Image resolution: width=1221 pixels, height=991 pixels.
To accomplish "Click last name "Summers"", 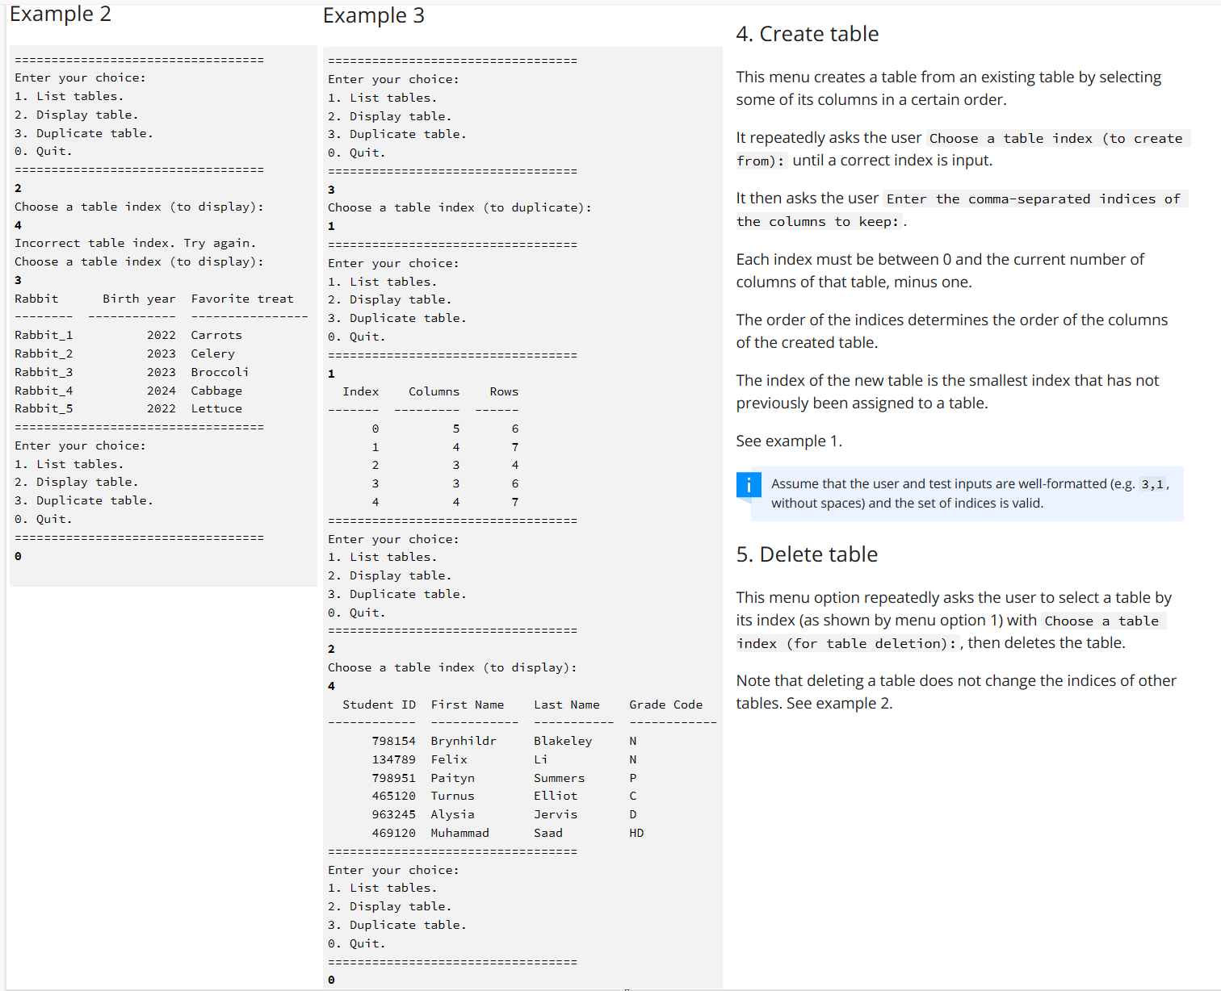I will click(x=560, y=778).
